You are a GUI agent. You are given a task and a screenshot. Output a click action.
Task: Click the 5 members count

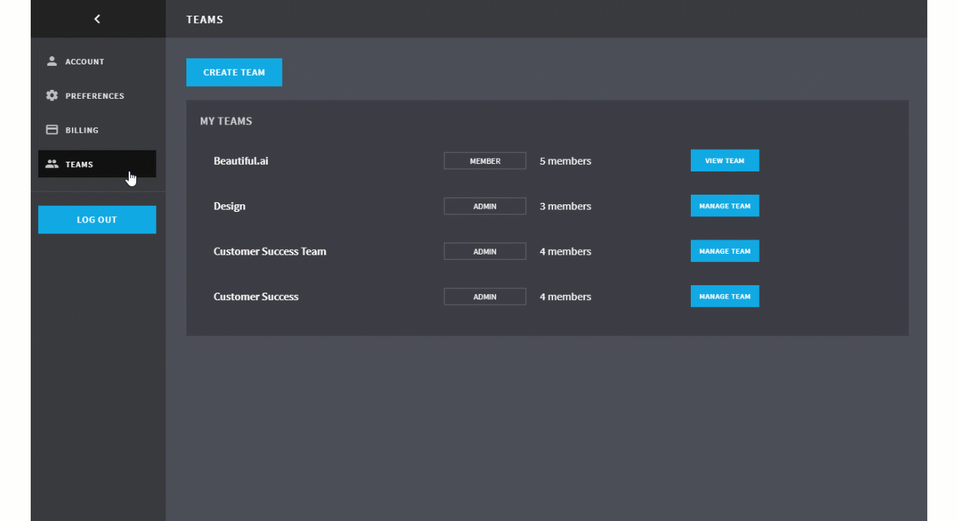[x=565, y=161]
